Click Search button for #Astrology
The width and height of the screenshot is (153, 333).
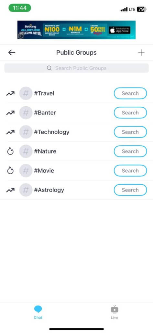130,190
